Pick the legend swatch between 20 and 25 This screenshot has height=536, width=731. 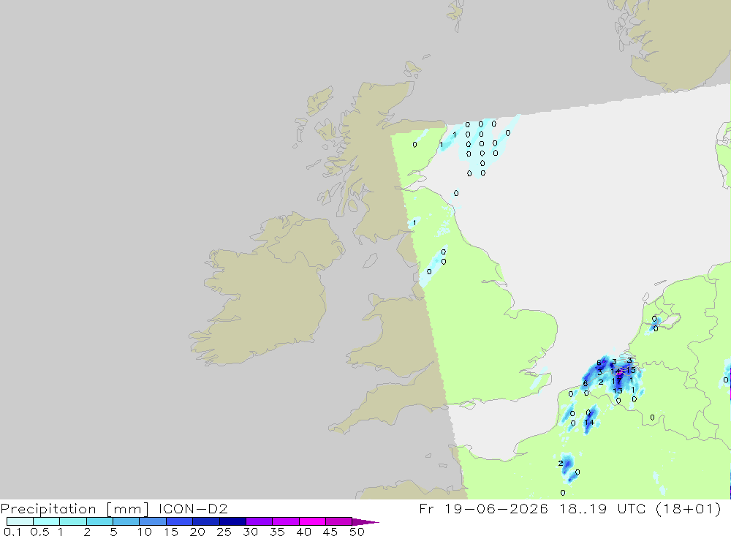coord(206,521)
